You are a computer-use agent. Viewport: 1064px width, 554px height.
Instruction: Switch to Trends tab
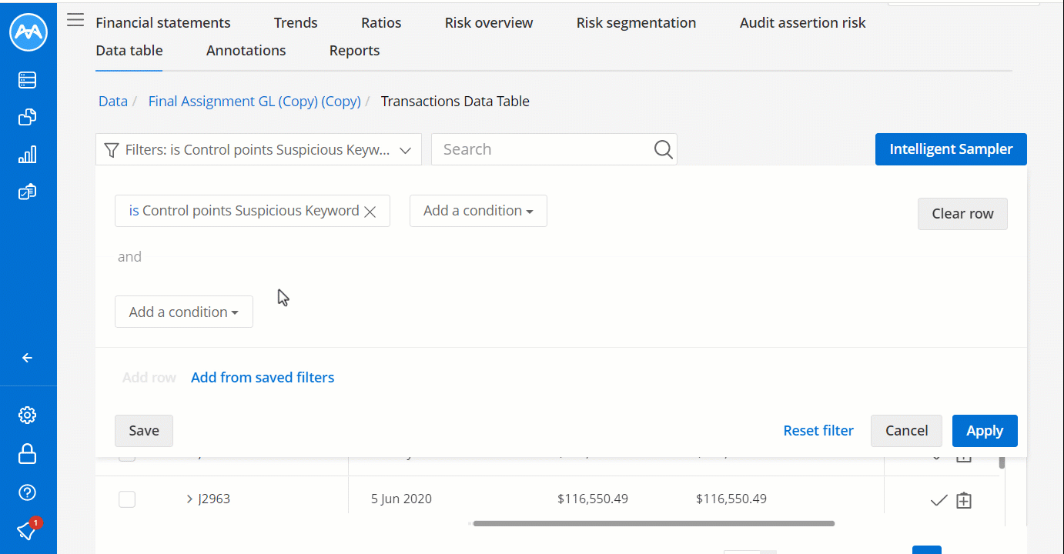[x=296, y=22]
